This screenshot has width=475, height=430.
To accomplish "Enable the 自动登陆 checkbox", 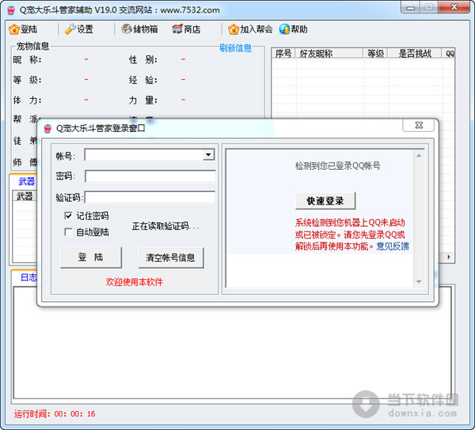I will (x=68, y=232).
